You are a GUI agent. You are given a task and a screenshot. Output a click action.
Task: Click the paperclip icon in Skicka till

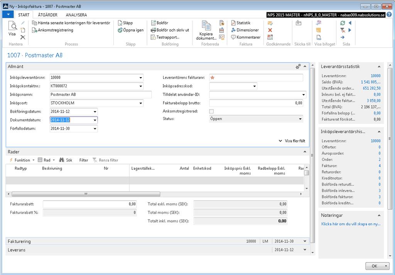(x=299, y=23)
